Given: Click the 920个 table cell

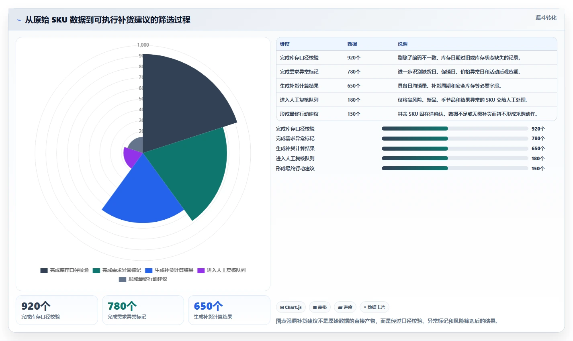Looking at the screenshot, I should click(354, 58).
